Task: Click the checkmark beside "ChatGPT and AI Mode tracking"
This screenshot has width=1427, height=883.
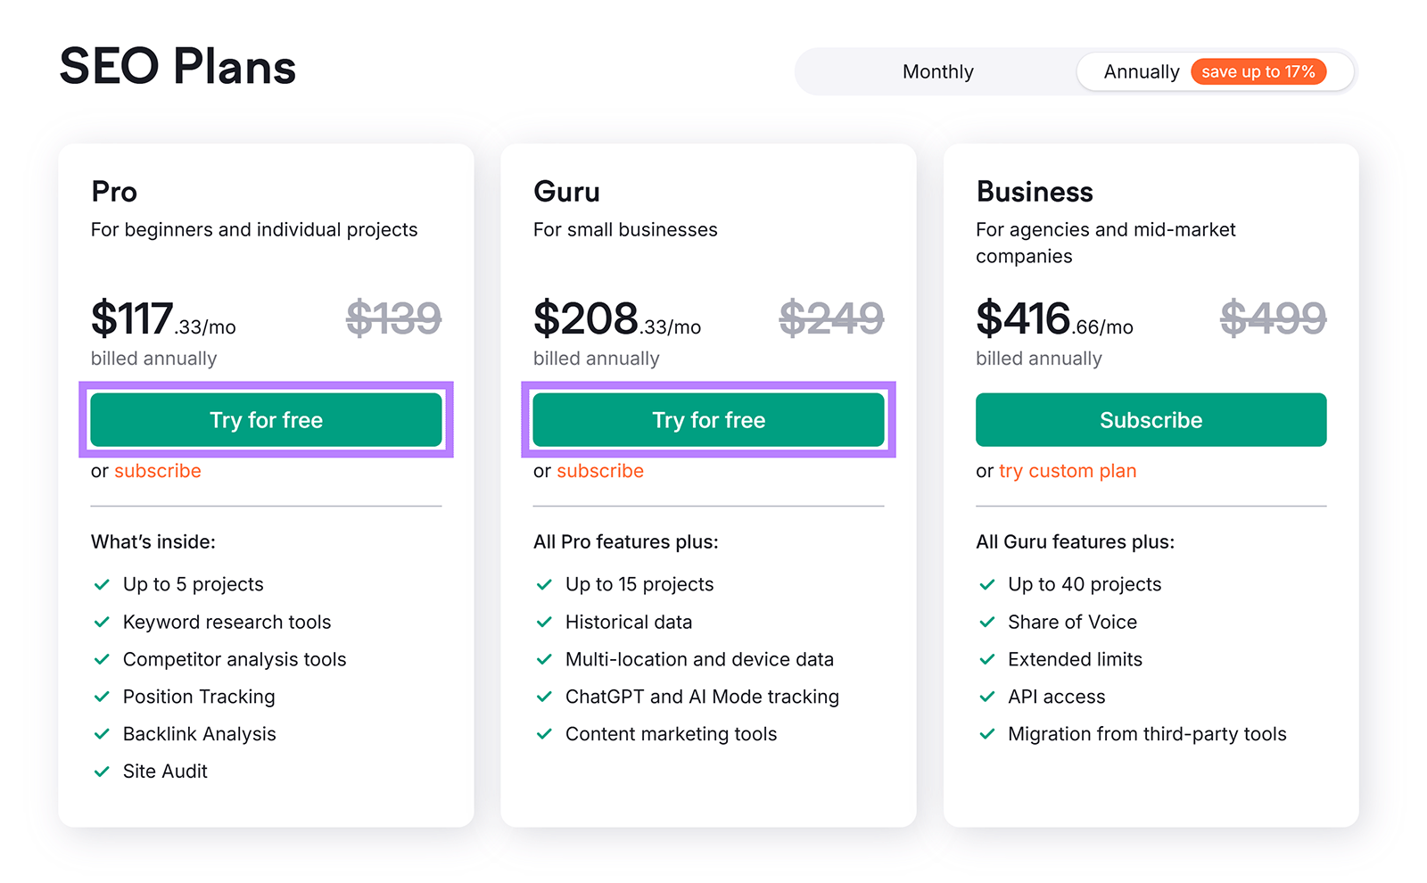Action: pyautogui.click(x=543, y=697)
